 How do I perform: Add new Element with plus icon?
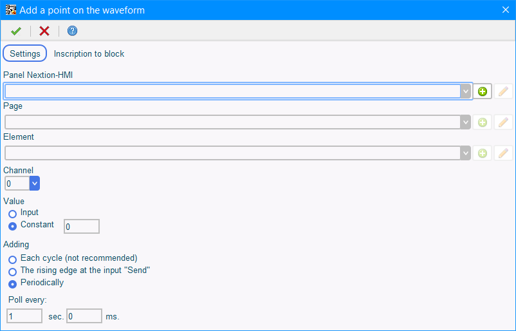tap(483, 153)
